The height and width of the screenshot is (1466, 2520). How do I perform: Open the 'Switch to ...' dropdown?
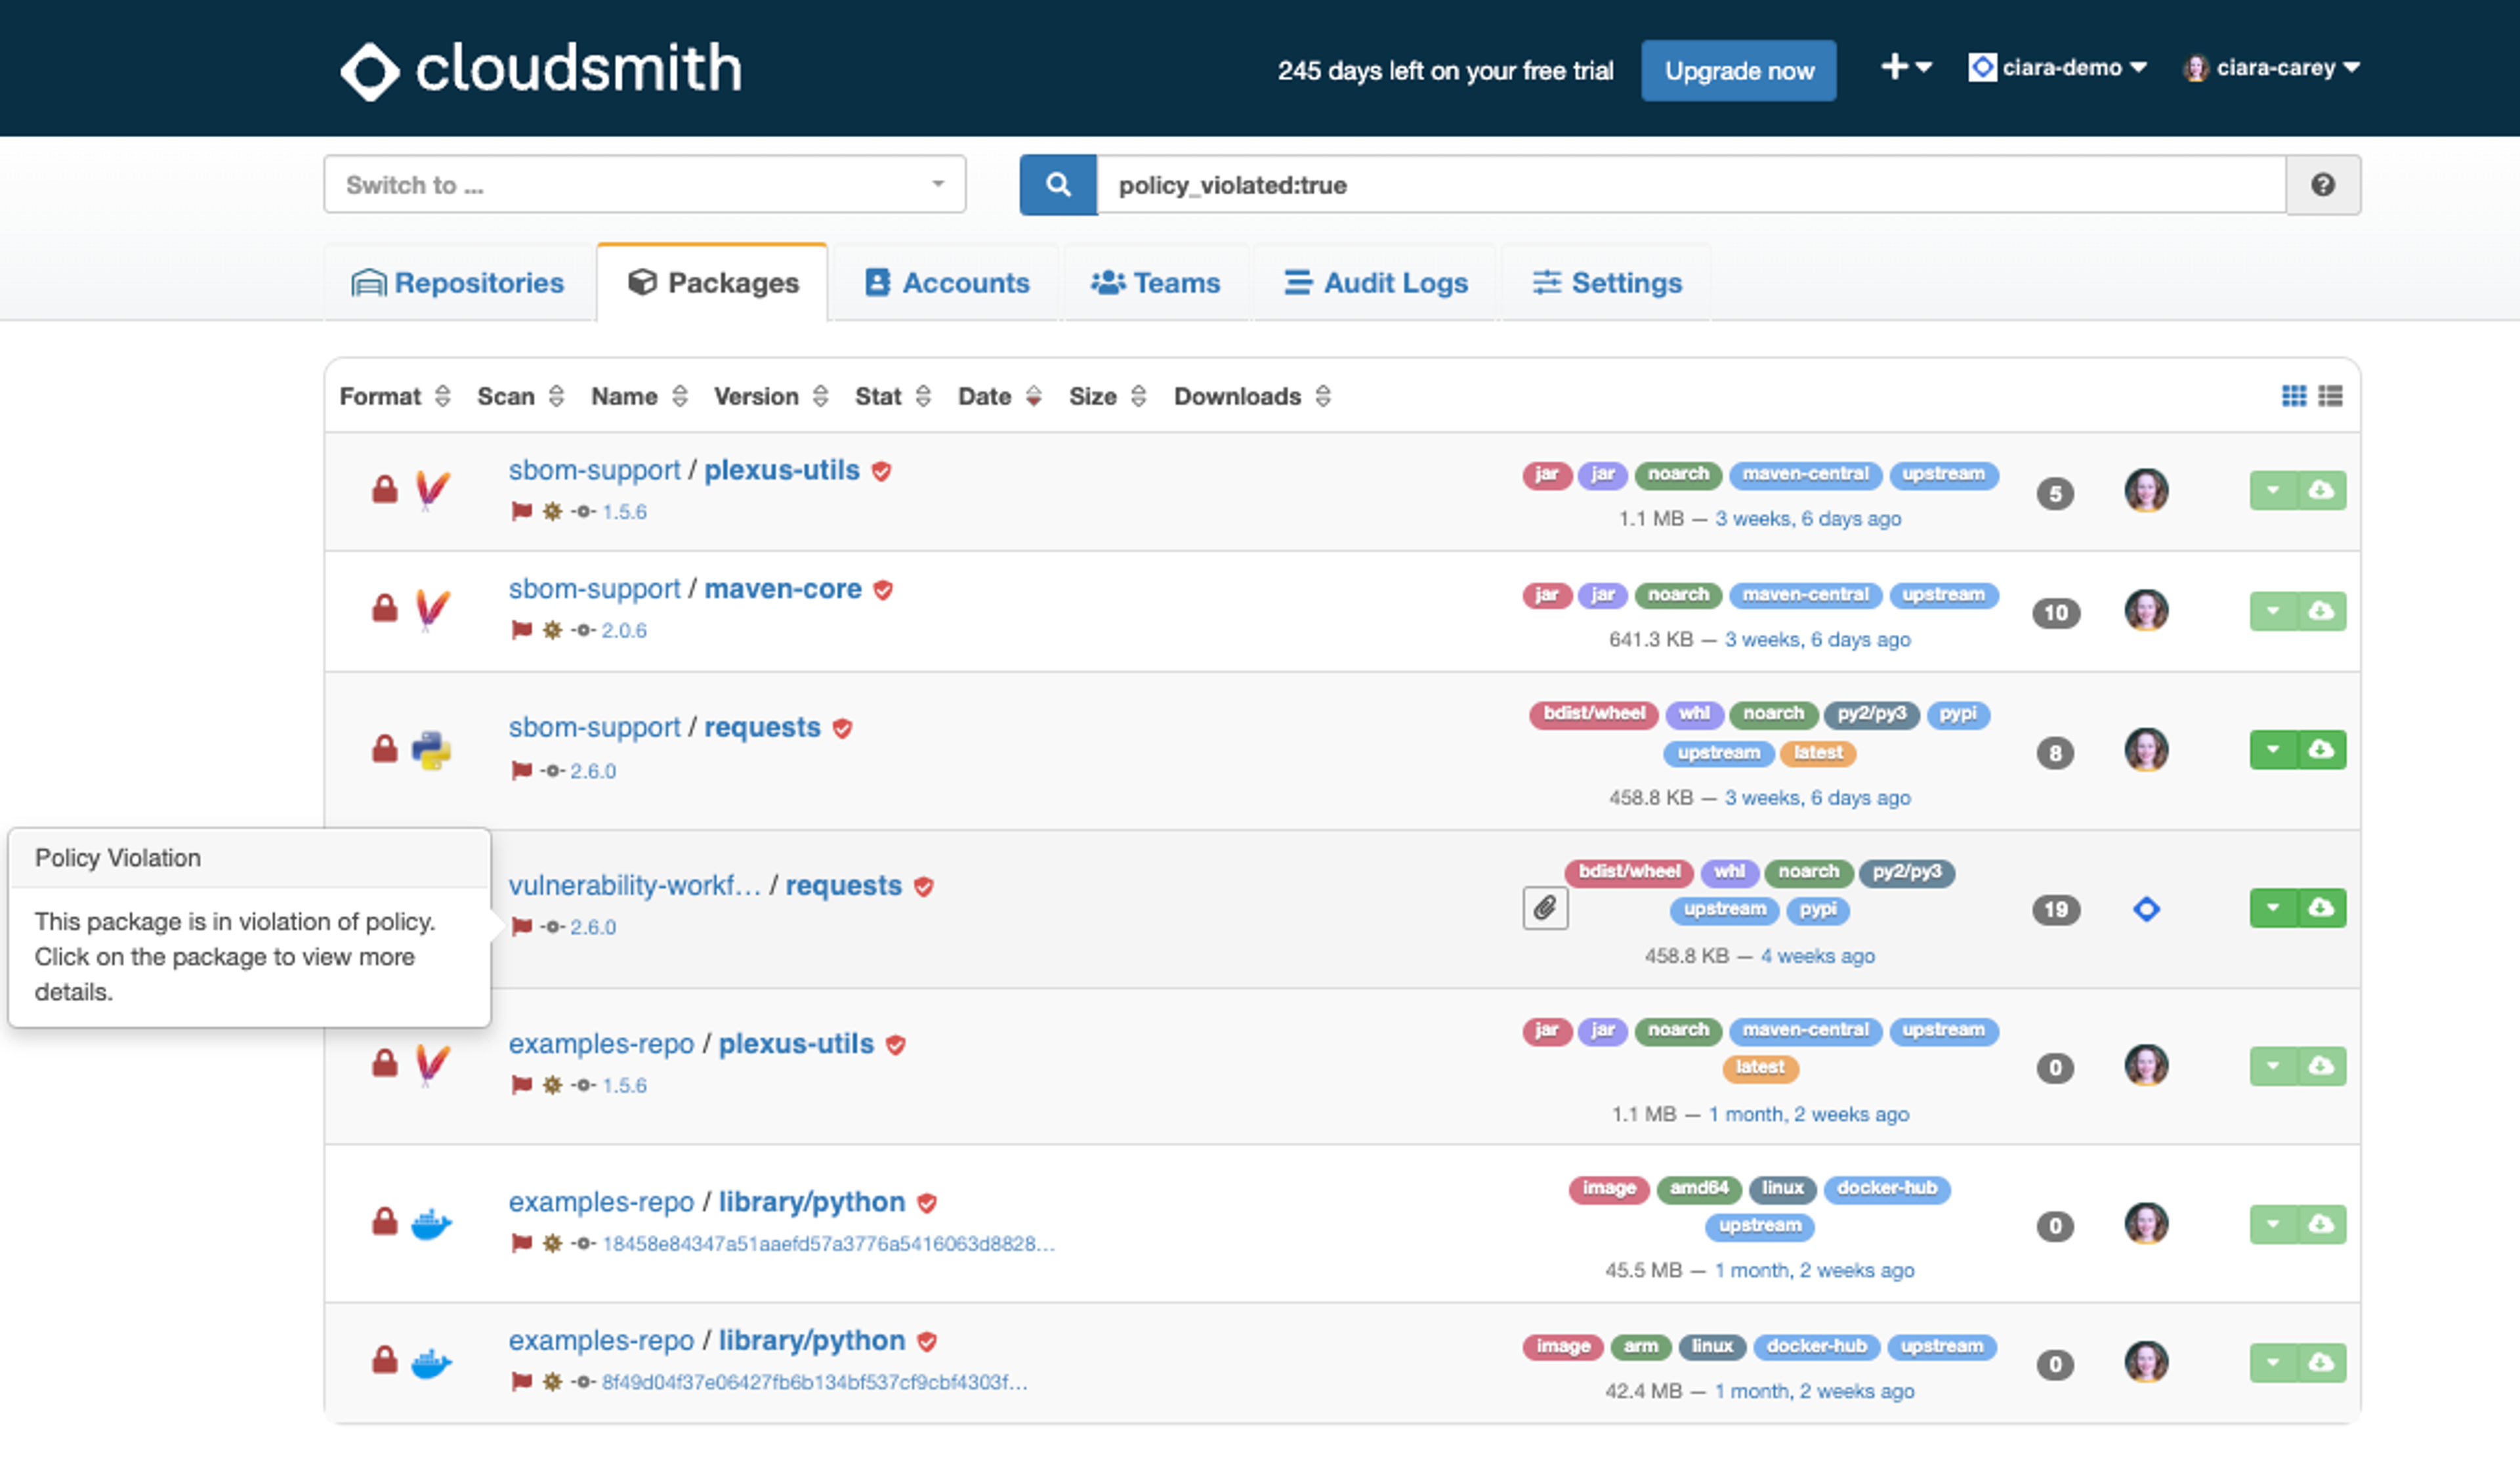[x=644, y=184]
